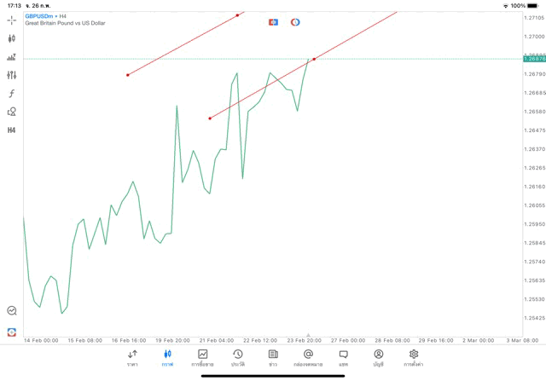This screenshot has height=381, width=546.
Task: Open the ประวัติ (History) tab
Action: tap(238, 357)
